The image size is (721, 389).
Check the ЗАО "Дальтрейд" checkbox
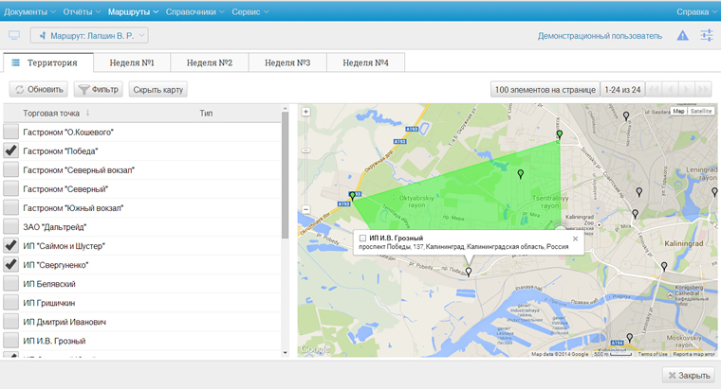click(11, 226)
